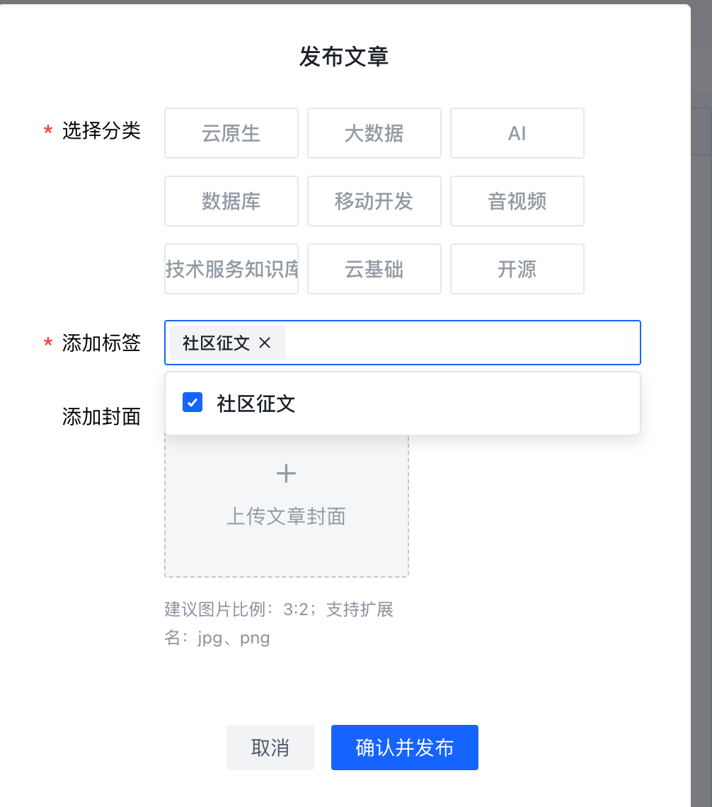Uncheck the 社区征文 checkbox in the dropdown
Viewport: 712px width, 807px height.
(193, 402)
